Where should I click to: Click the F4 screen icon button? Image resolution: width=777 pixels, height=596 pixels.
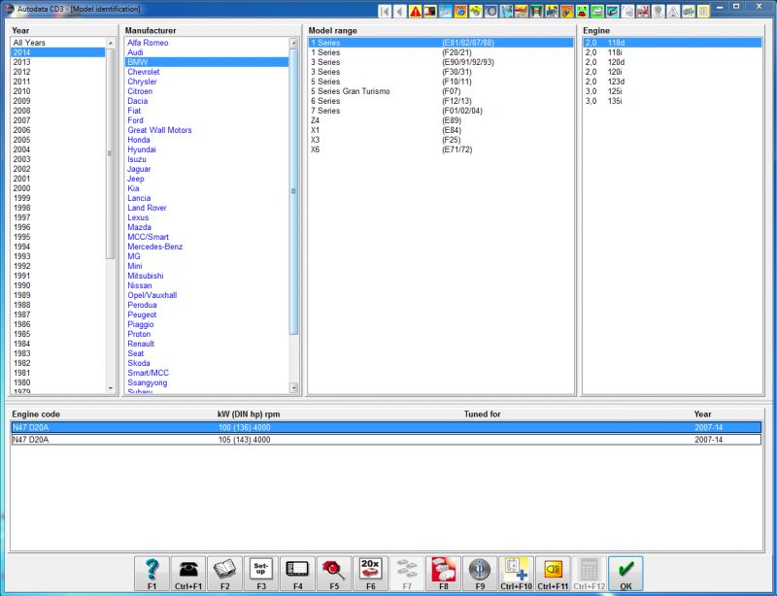click(298, 574)
